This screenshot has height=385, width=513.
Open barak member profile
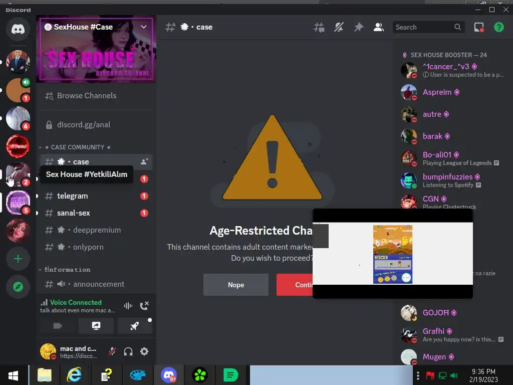(x=453, y=136)
